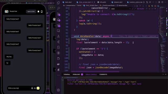Switch to the custom_colors.dart tab
The width and height of the screenshot is (168, 94).
(x=135, y=2)
